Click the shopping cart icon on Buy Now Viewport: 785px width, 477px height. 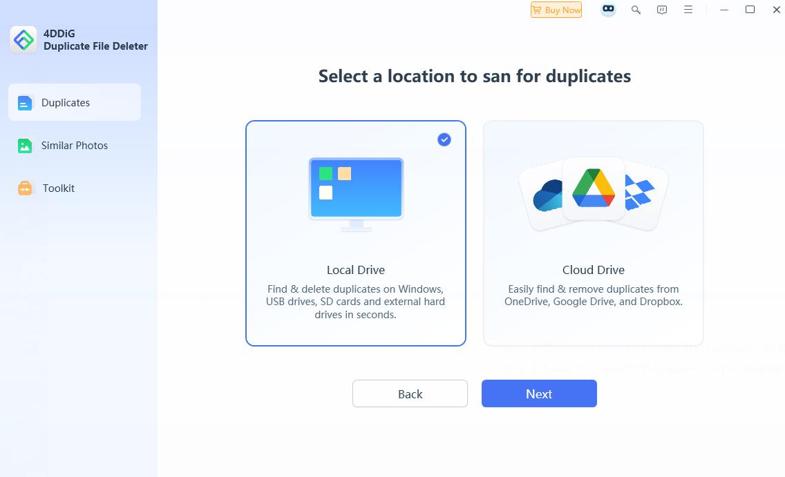[x=538, y=10]
